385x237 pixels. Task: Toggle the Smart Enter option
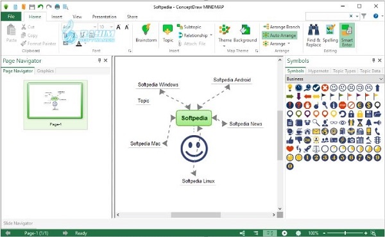coord(347,35)
